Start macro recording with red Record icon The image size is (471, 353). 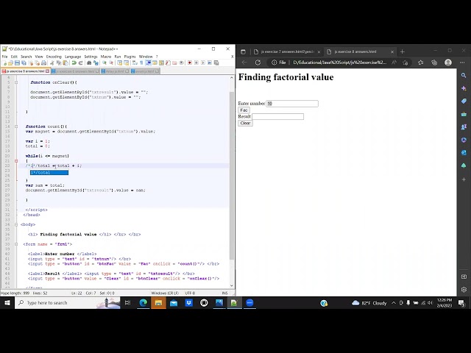point(190,63)
